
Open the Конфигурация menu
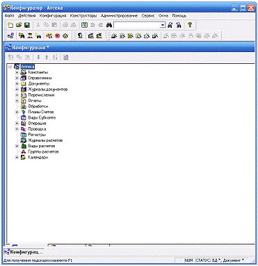click(x=53, y=16)
